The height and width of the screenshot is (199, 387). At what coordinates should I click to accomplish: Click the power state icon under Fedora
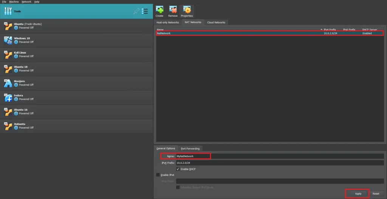[x=16, y=99]
